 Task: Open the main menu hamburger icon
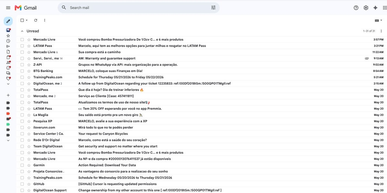click(x=8, y=8)
